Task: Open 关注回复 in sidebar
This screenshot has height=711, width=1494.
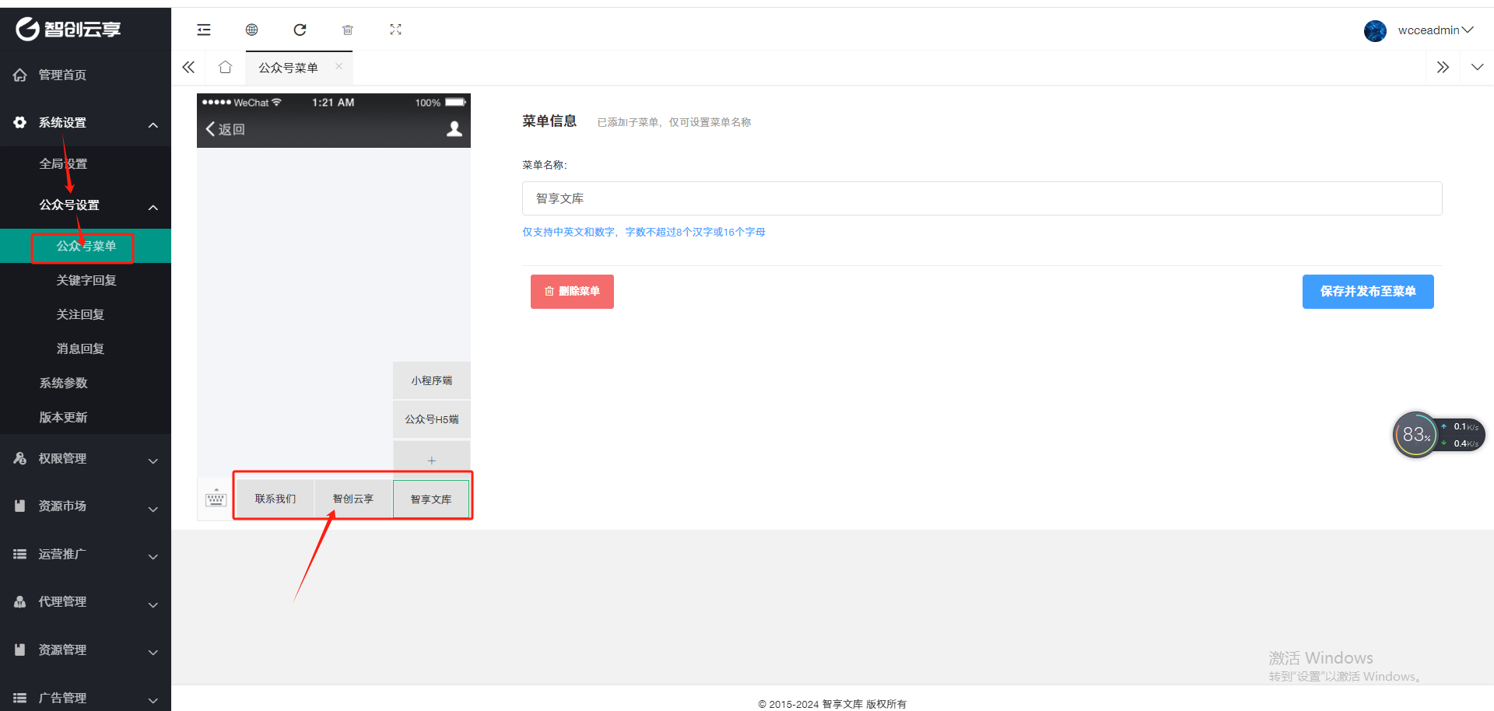Action: pyautogui.click(x=86, y=314)
